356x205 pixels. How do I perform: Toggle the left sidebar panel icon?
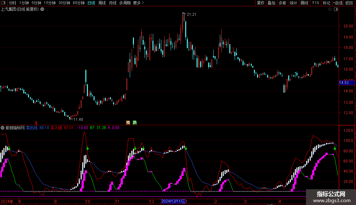[3, 3]
